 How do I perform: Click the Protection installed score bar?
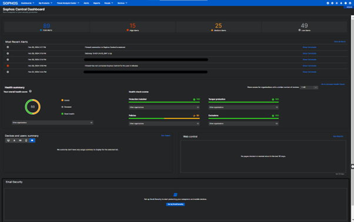click(164, 102)
